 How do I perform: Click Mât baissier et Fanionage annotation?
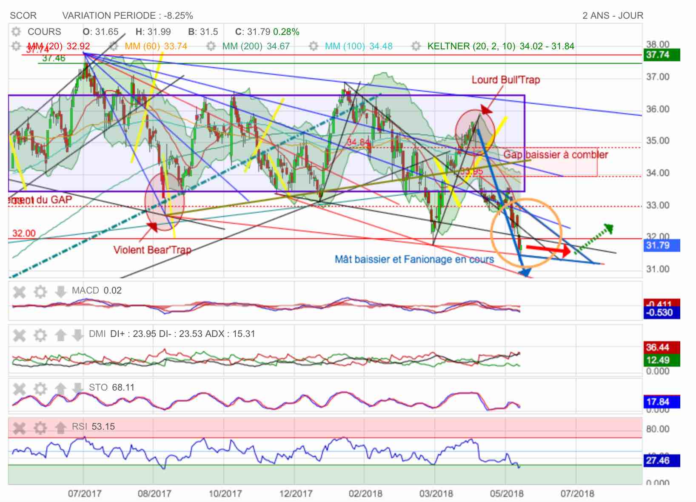click(x=414, y=260)
